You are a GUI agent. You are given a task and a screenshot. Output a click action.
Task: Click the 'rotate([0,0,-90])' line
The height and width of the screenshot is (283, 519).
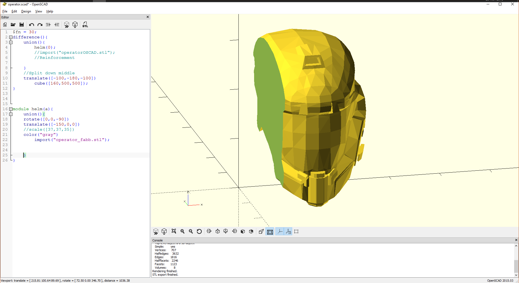(x=46, y=119)
